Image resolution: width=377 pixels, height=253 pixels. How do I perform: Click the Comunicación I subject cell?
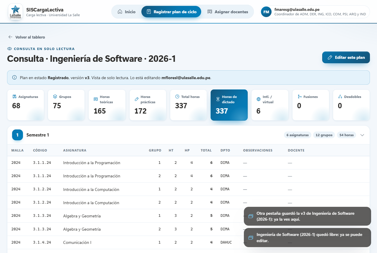point(77,242)
